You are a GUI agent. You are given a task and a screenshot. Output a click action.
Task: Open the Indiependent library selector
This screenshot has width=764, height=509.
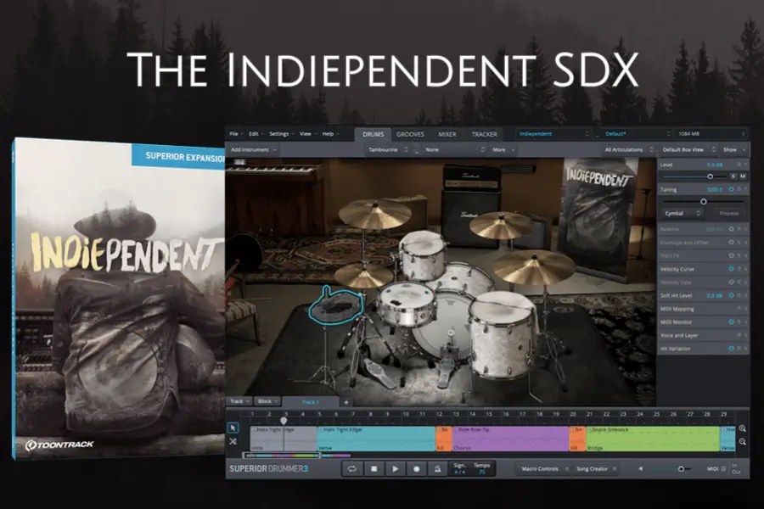click(x=554, y=133)
